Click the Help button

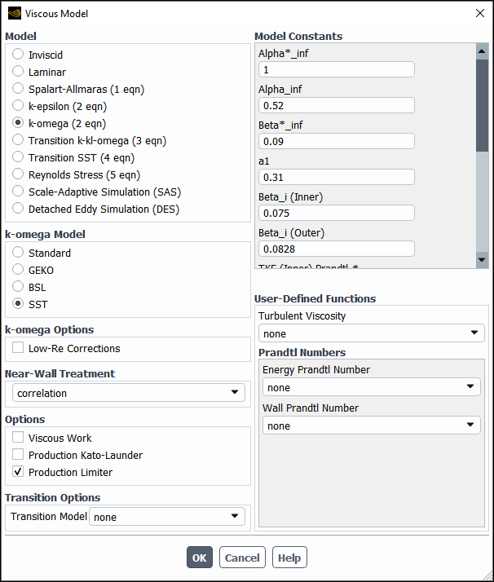pyautogui.click(x=289, y=558)
